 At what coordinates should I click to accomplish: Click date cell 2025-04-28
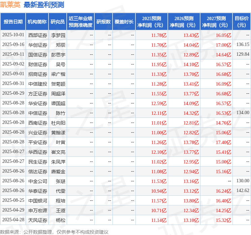(13, 220)
